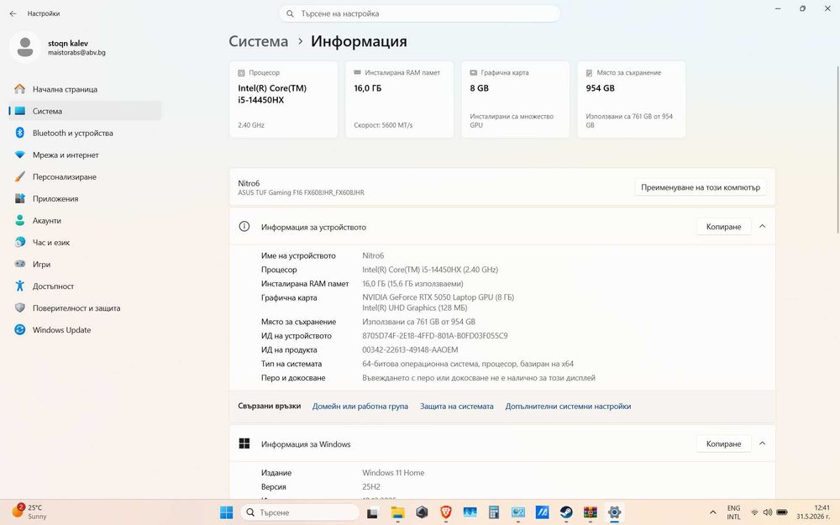The height and width of the screenshot is (525, 840).
Task: Open Task View on taskbar
Action: click(372, 512)
